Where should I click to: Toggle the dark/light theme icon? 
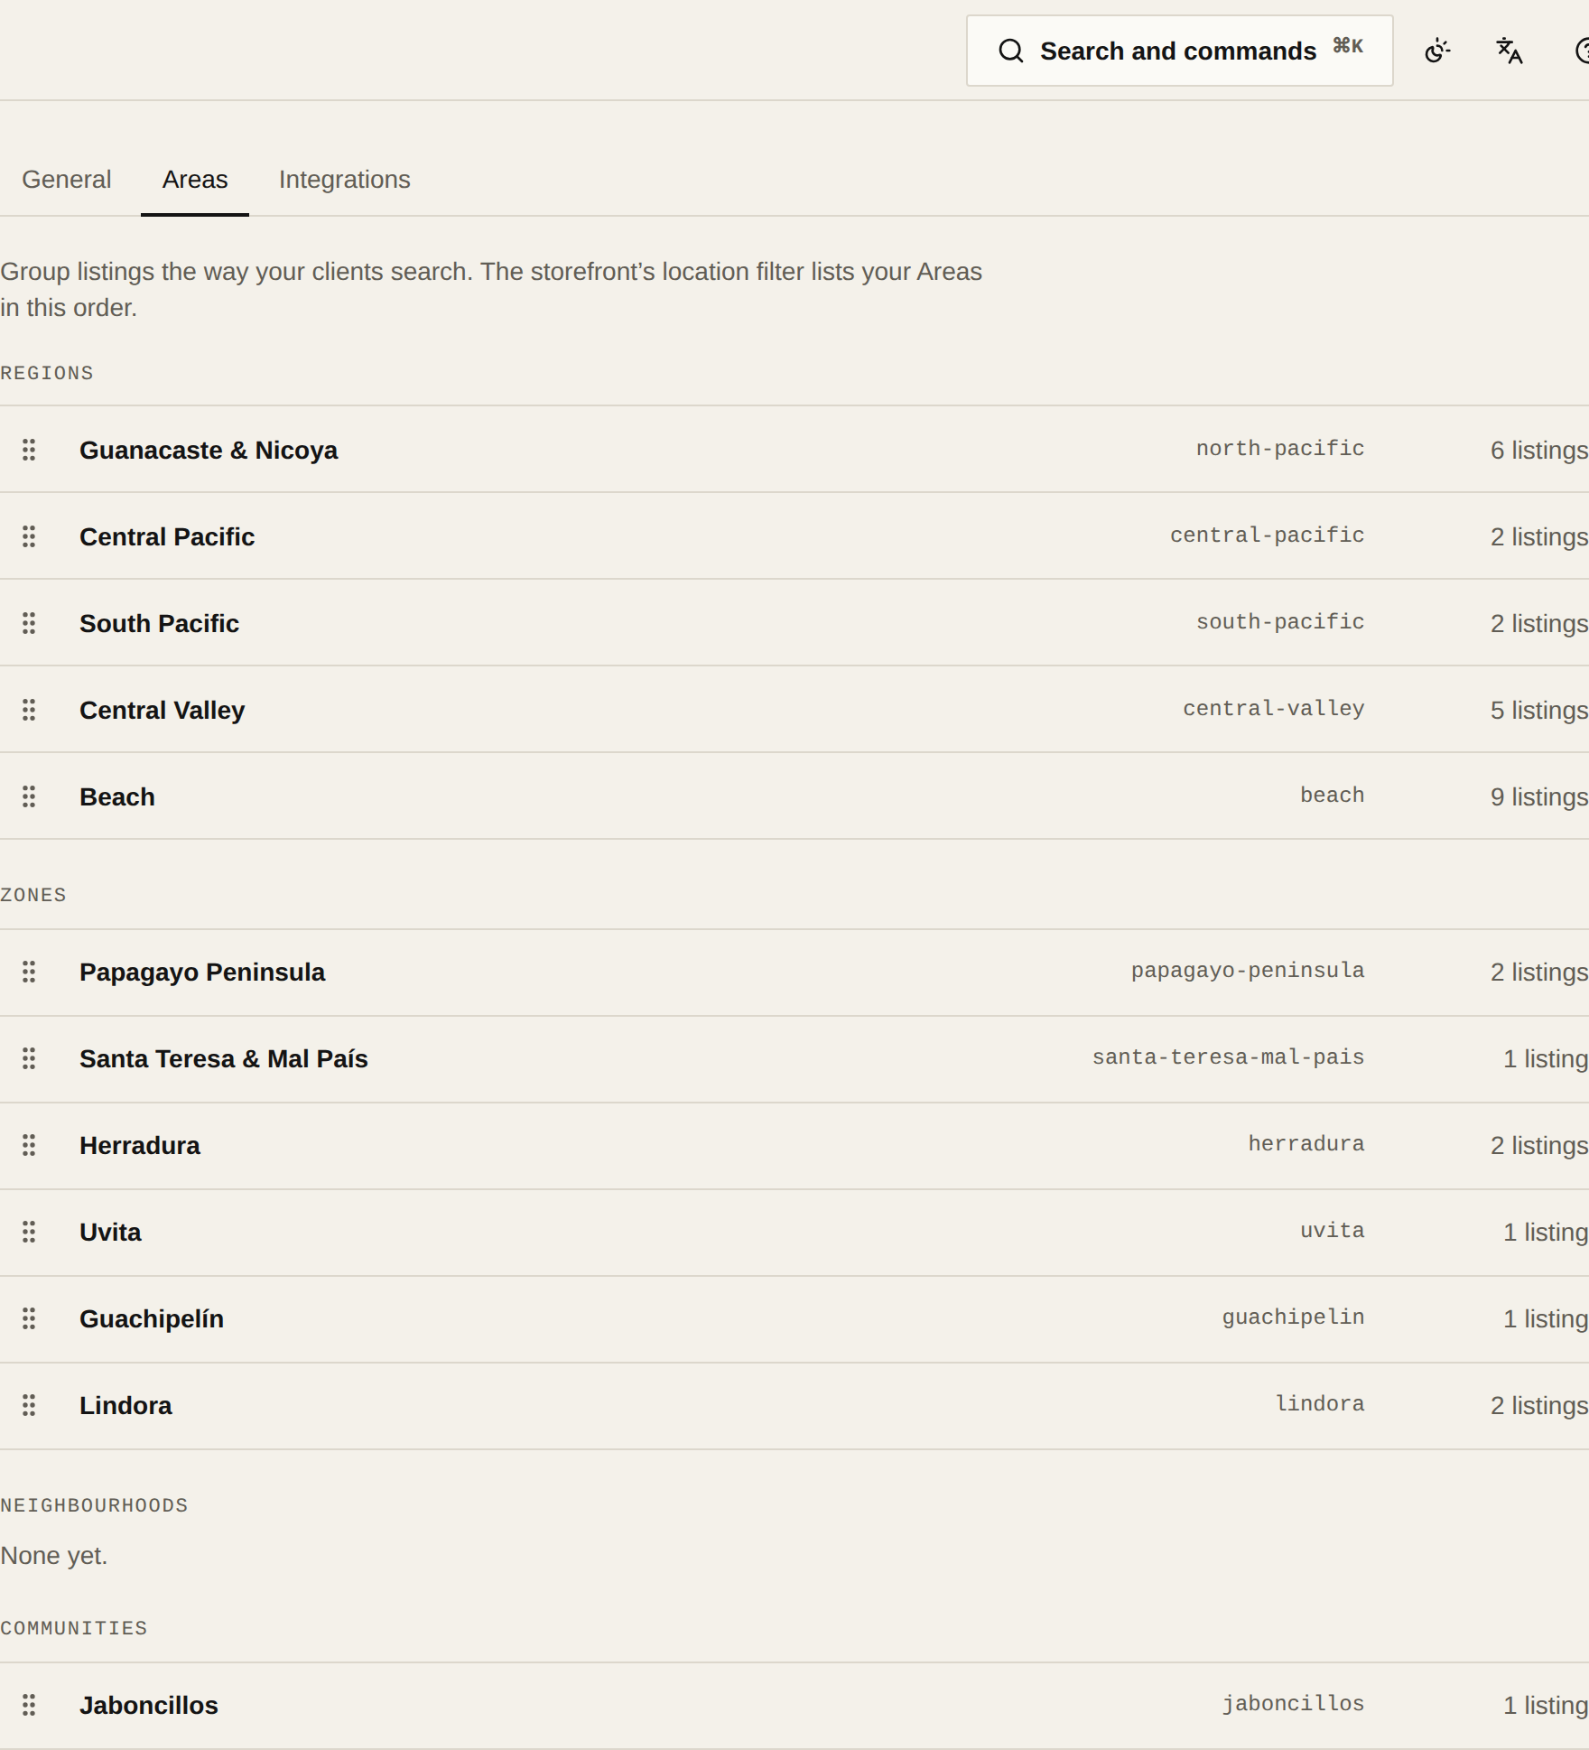point(1437,51)
